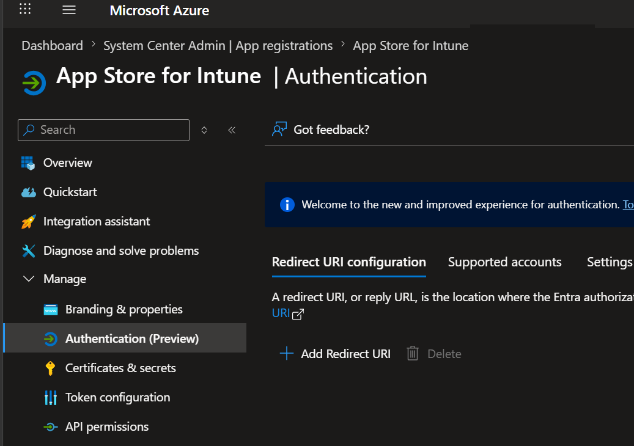Click the feedback person icon
Screen dimensions: 634x446
click(x=279, y=130)
